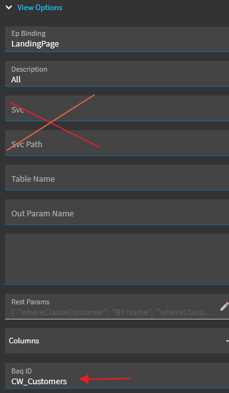Focus the Table Name input field
Screen dimensions: 229x393
click(x=117, y=177)
